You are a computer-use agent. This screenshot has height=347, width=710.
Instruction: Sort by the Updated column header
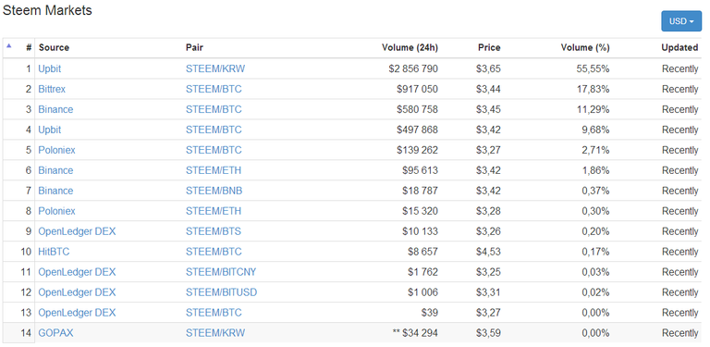point(679,47)
